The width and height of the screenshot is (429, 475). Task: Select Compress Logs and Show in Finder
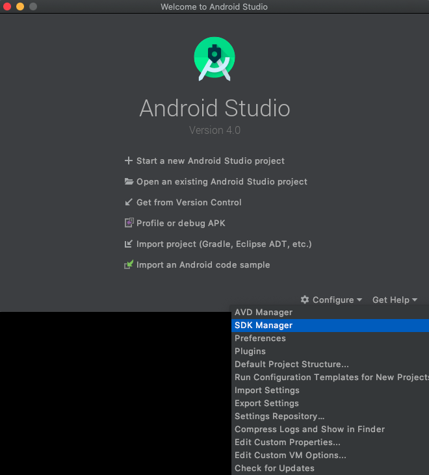[330, 430]
